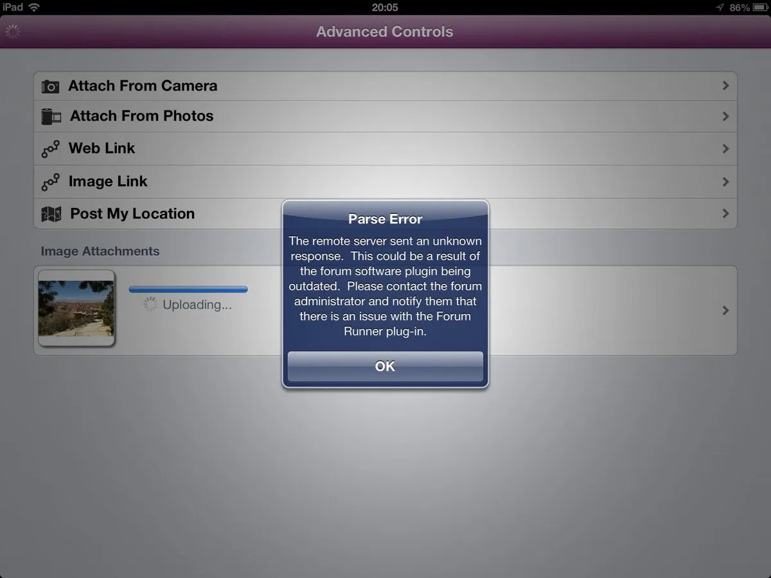
Task: Select the Image Link menu row
Action: click(x=385, y=182)
